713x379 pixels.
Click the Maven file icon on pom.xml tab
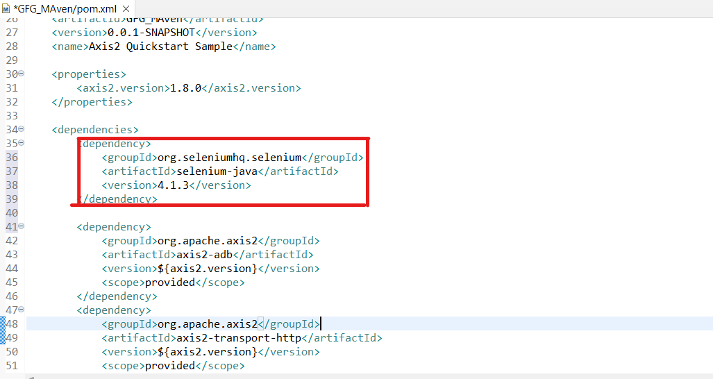click(x=6, y=9)
